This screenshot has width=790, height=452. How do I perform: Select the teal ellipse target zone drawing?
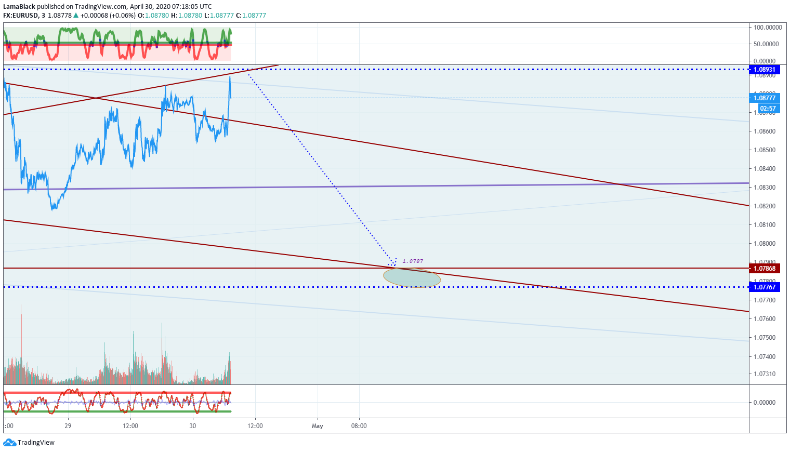click(412, 277)
